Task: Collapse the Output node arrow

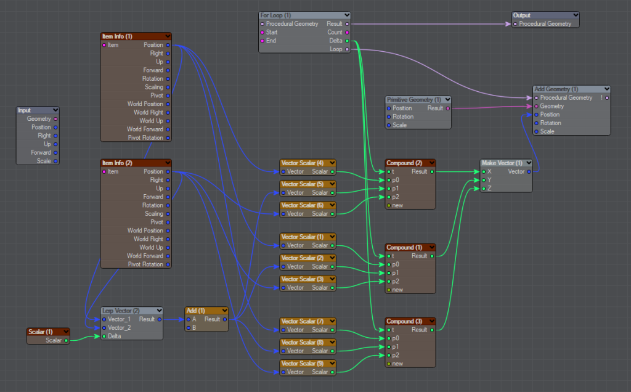Action: point(576,15)
